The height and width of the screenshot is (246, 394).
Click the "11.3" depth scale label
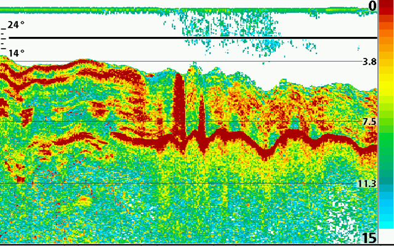(367, 184)
